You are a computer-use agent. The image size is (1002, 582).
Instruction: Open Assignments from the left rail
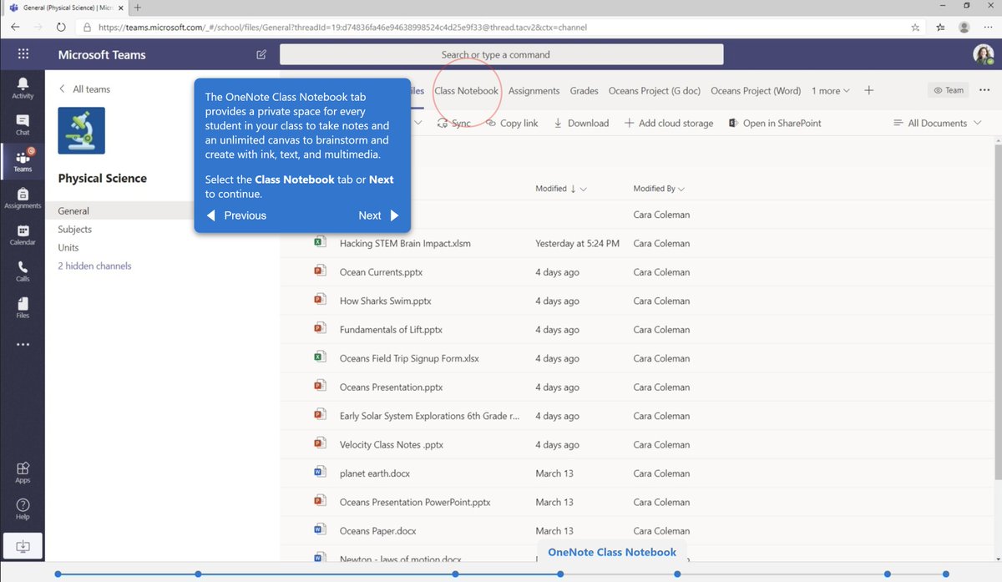pyautogui.click(x=23, y=198)
